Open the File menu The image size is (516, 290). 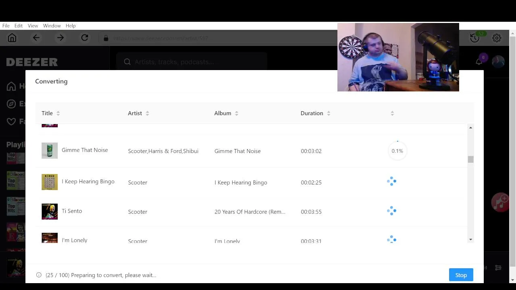6,26
